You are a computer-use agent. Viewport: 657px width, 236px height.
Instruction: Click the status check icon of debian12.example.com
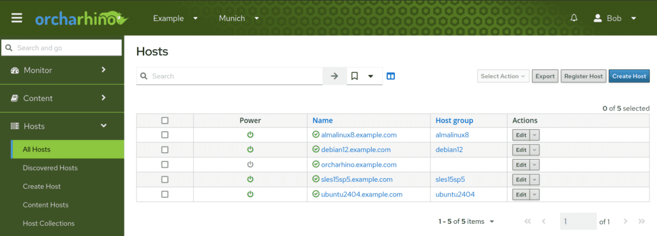(316, 149)
